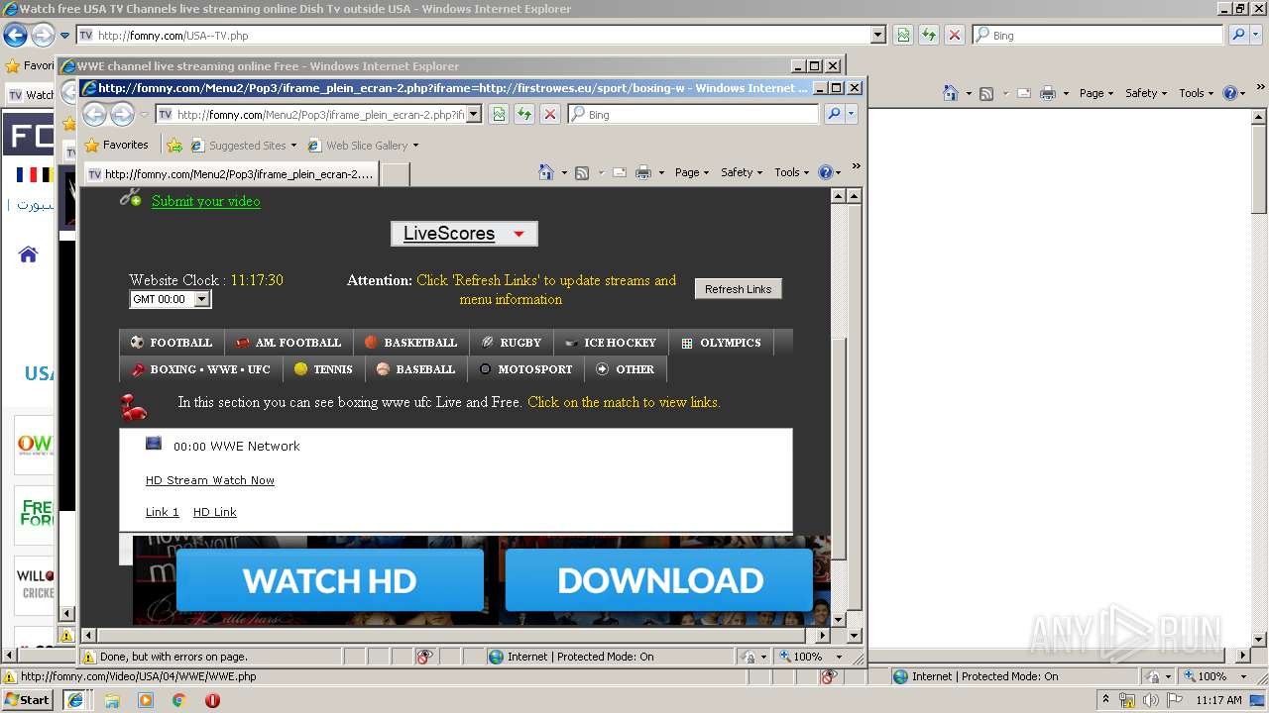Select OTHER category tab
The height and width of the screenshot is (713, 1269).
(626, 369)
